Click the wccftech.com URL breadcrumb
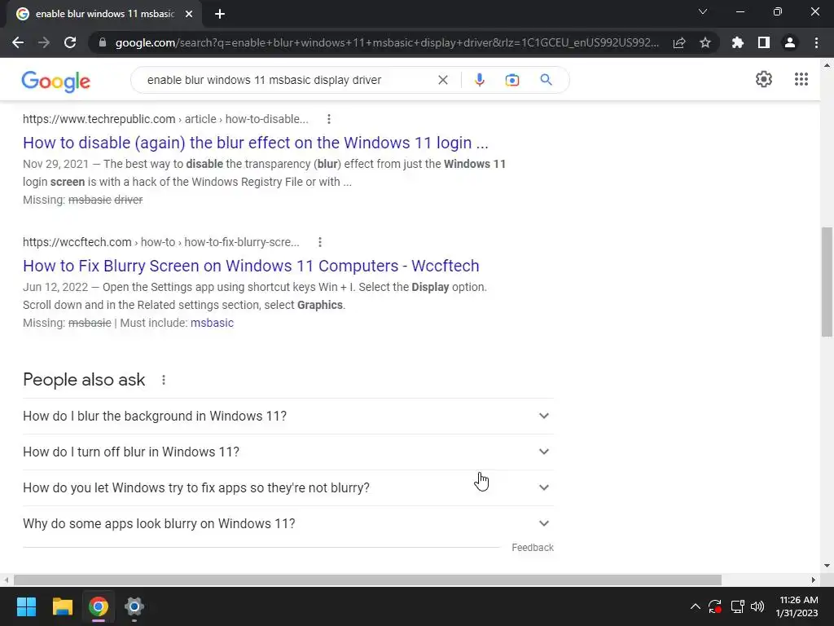This screenshot has height=626, width=834. (161, 242)
